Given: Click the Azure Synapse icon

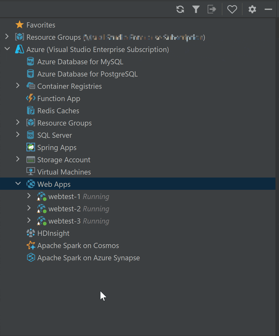Looking at the screenshot, I should 31,258.
